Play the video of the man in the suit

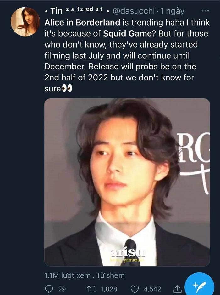tap(127, 182)
